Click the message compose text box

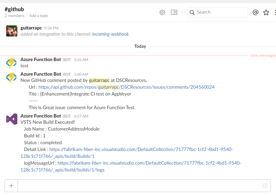point(140,185)
